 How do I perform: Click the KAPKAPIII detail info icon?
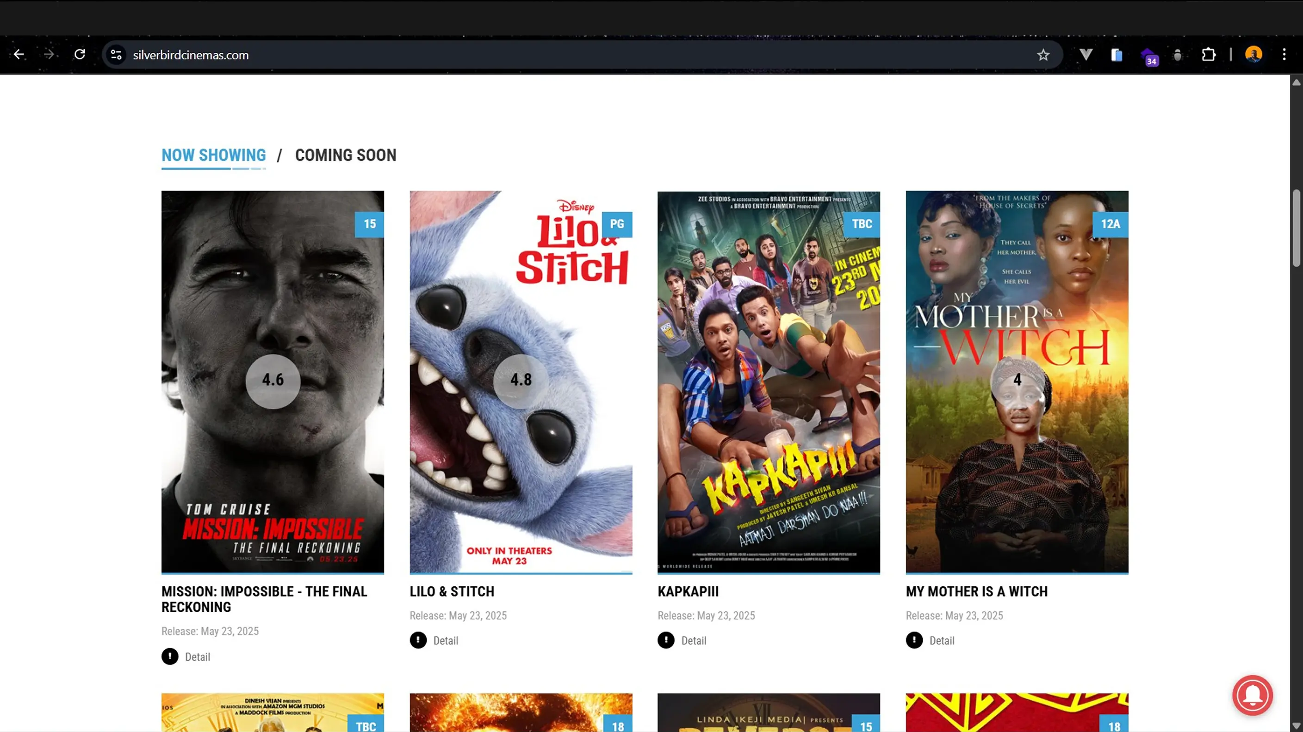coord(666,640)
